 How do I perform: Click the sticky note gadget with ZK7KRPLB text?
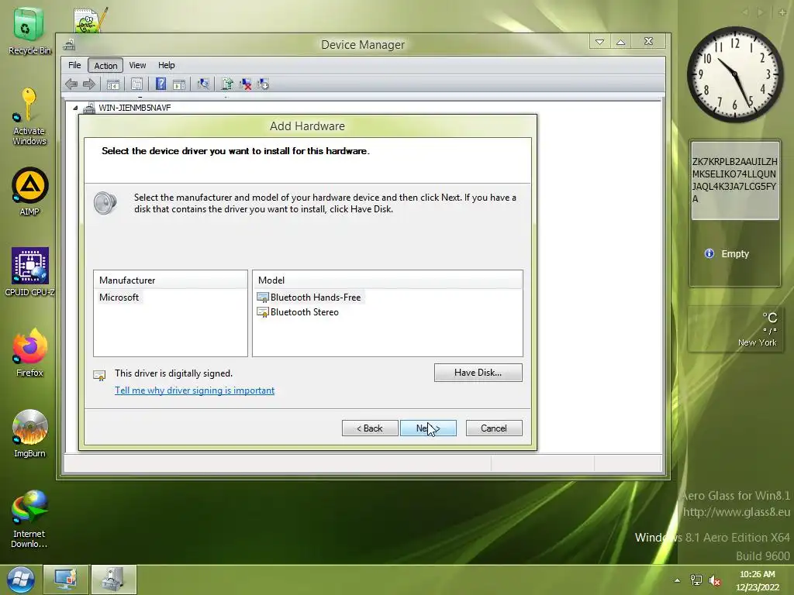[x=735, y=181]
